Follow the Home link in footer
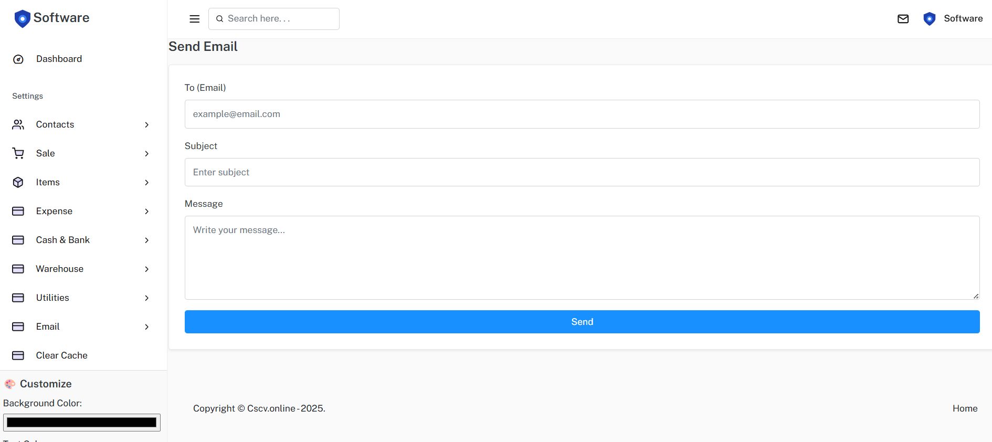 (965, 408)
